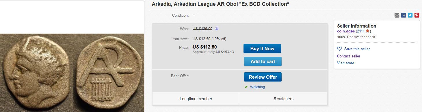Pin this listing on Pinterest

click(417, 16)
